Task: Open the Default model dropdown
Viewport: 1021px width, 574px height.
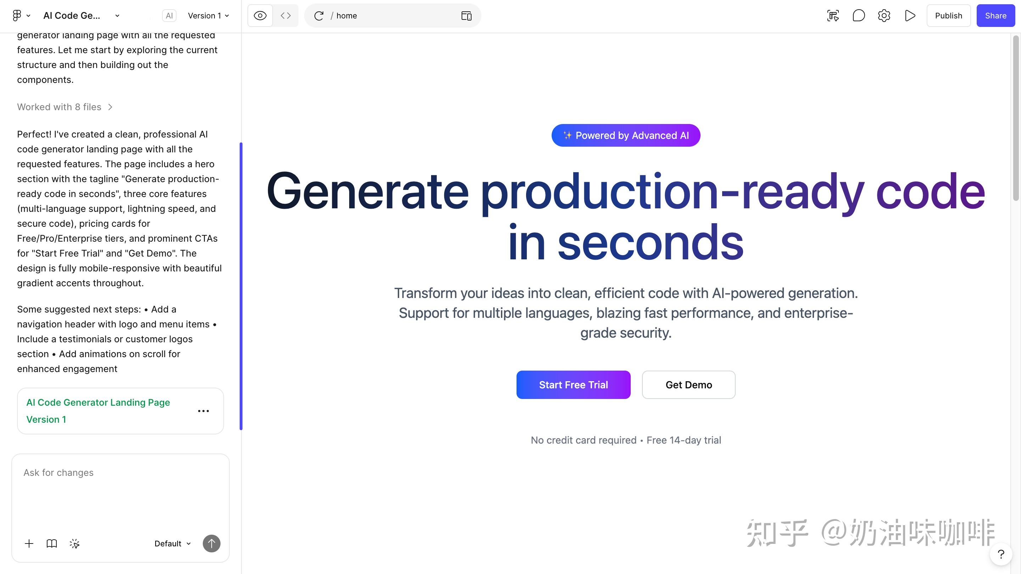Action: coord(172,544)
